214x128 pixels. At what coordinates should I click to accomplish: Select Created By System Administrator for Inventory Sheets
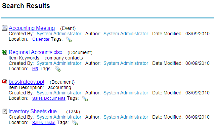(59, 117)
